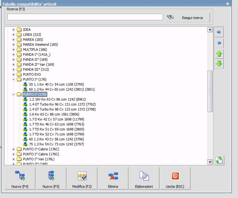Click the blue right arrow button

219,32
